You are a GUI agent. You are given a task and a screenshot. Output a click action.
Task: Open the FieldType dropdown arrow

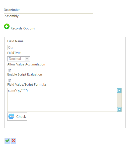click(27, 59)
